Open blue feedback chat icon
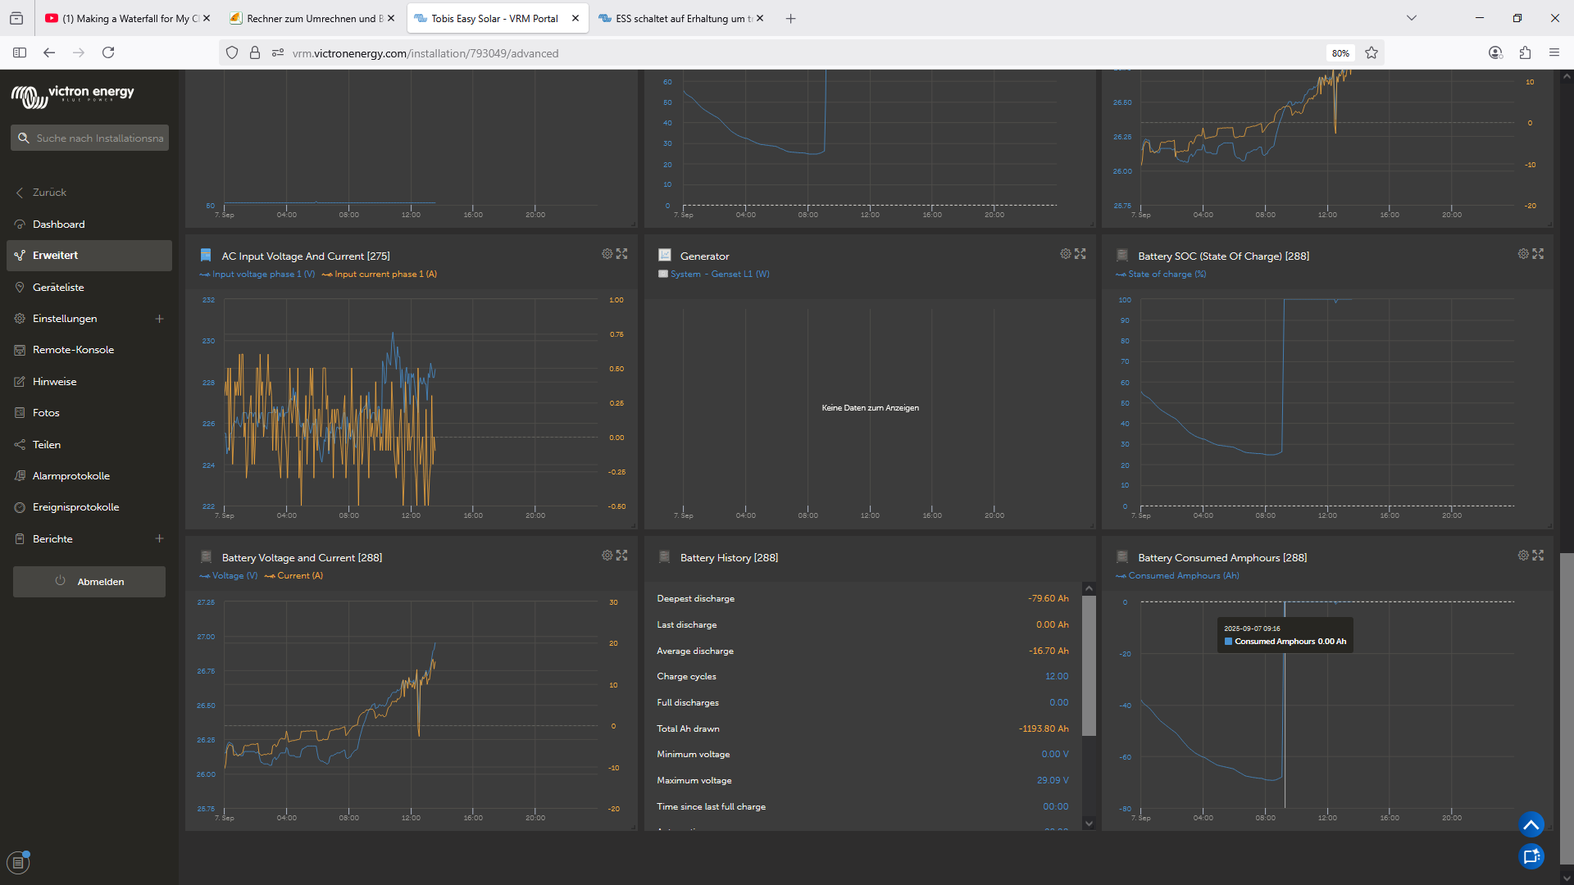The height and width of the screenshot is (885, 1574). tap(1531, 856)
